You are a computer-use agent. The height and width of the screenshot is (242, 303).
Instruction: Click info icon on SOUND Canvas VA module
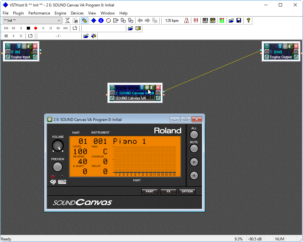142,88
